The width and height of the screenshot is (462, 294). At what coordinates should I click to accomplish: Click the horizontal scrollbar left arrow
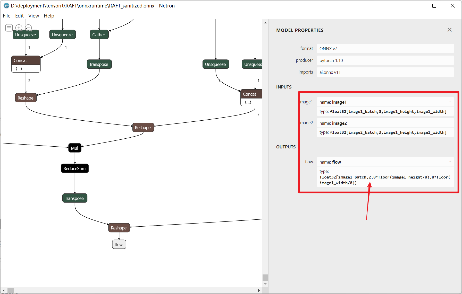[x=3, y=290]
